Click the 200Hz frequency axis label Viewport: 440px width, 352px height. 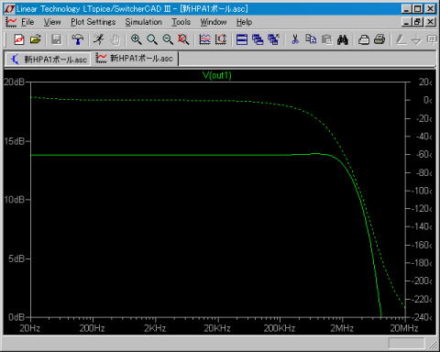pyautogui.click(x=92, y=328)
